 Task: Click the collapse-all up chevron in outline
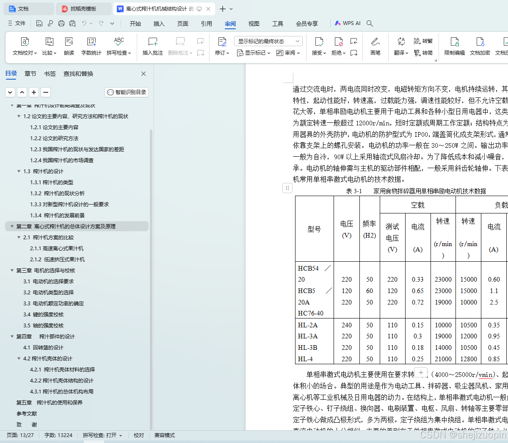[x=22, y=92]
